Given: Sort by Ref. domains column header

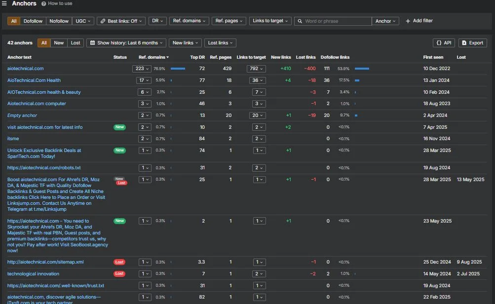Looking at the screenshot, I should tap(153, 57).
